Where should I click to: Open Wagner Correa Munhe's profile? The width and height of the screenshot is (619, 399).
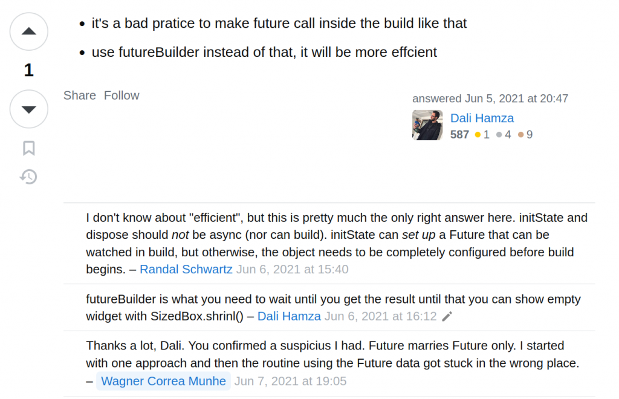coord(163,381)
